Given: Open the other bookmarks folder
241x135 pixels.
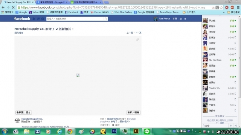Looking at the screenshot, I should point(233,12).
